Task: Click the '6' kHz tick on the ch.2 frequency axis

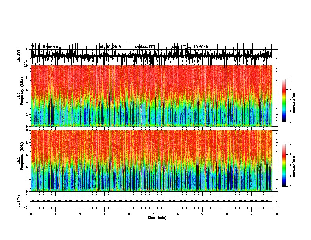Action: 27,155
